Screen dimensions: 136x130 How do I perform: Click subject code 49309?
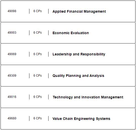click(x=12, y=75)
